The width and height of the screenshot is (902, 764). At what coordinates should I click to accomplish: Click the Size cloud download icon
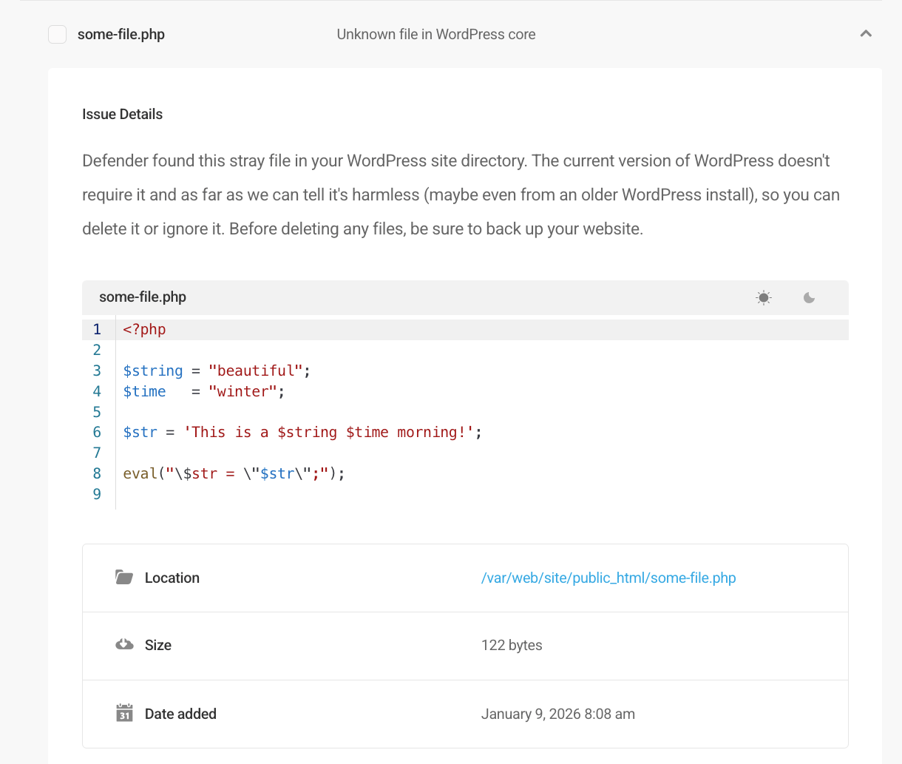pyautogui.click(x=124, y=645)
